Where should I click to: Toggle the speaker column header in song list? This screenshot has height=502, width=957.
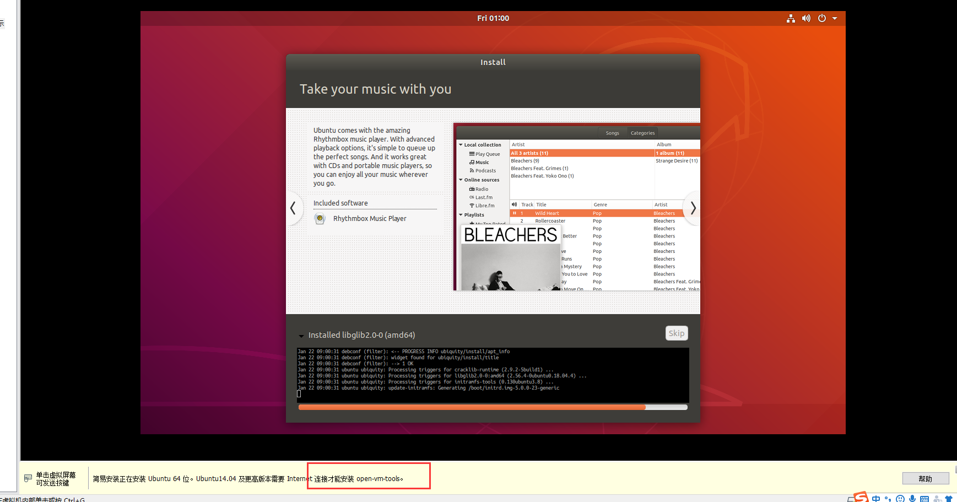pyautogui.click(x=514, y=204)
